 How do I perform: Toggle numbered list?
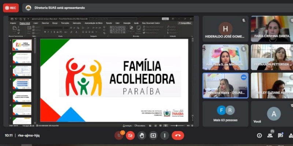tap(88, 28)
